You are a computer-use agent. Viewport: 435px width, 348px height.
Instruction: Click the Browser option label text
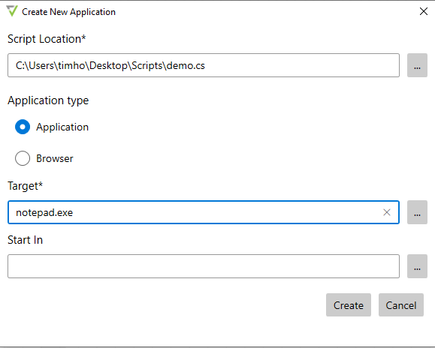[x=55, y=158]
